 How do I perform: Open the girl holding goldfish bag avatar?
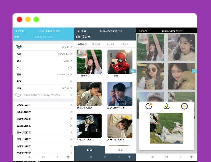[x=89, y=62]
